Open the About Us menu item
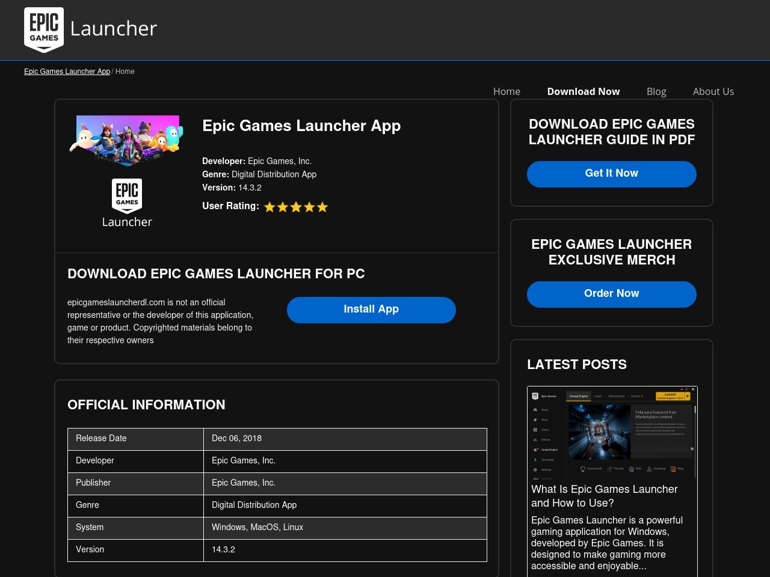The width and height of the screenshot is (770, 577). click(x=713, y=91)
